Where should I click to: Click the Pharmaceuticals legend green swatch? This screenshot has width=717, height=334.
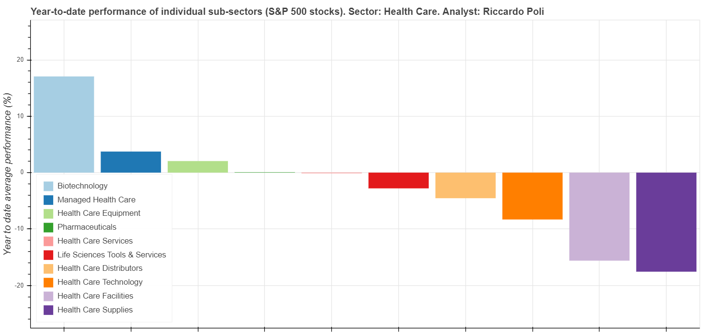48,227
